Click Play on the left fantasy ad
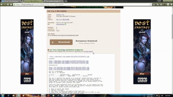173x97 pixels. [27, 74]
